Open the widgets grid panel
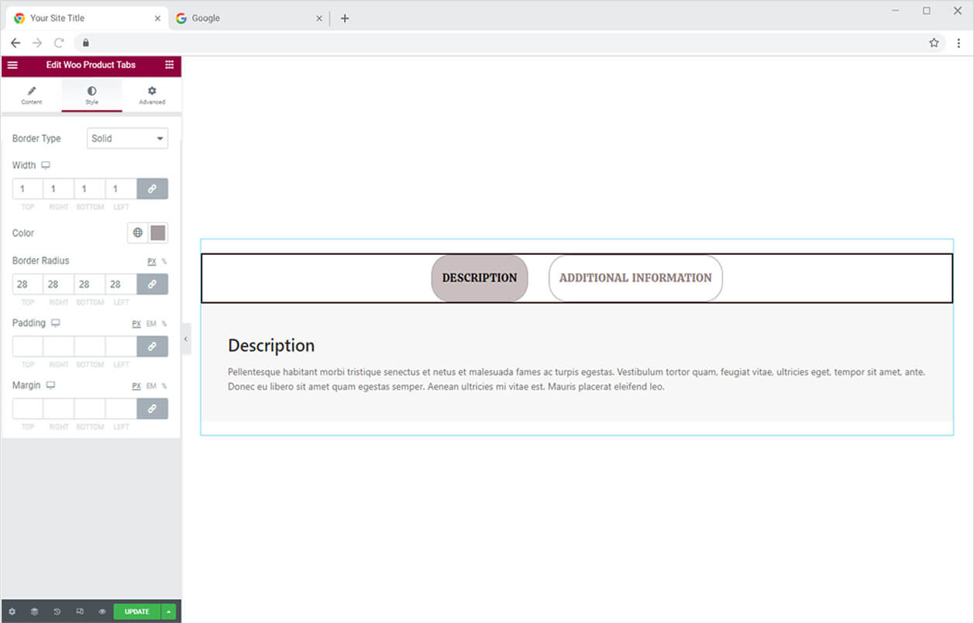 pyautogui.click(x=169, y=65)
